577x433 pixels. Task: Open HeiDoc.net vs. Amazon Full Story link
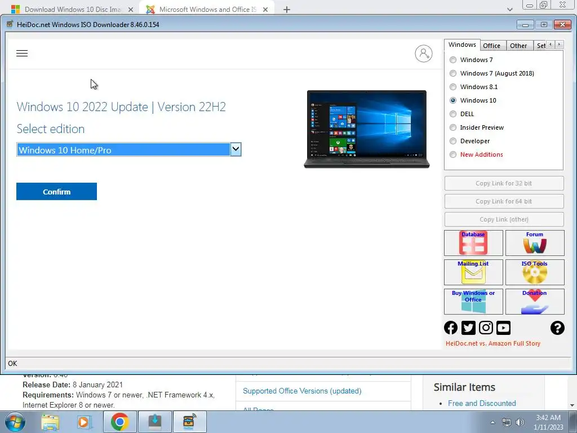pyautogui.click(x=492, y=343)
